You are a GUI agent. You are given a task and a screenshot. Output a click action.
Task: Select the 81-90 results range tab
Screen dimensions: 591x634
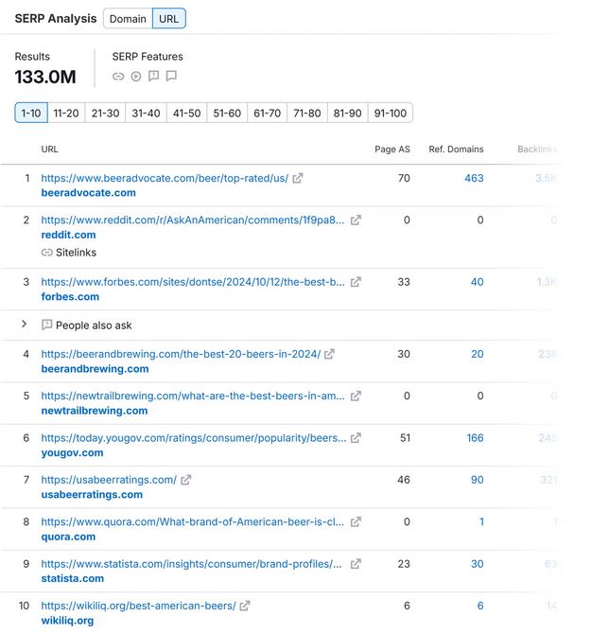click(347, 113)
